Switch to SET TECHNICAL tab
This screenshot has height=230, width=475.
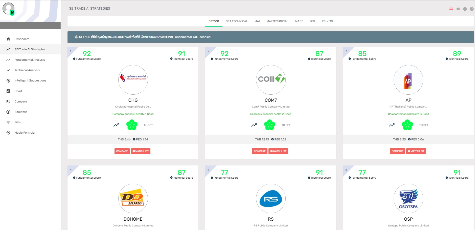click(237, 21)
